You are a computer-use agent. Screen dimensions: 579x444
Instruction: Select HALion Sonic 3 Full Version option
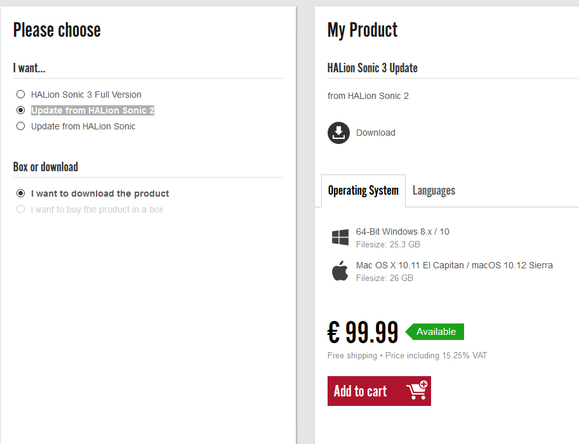[x=21, y=95]
